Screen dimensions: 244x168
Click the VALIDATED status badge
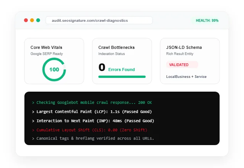(182, 65)
